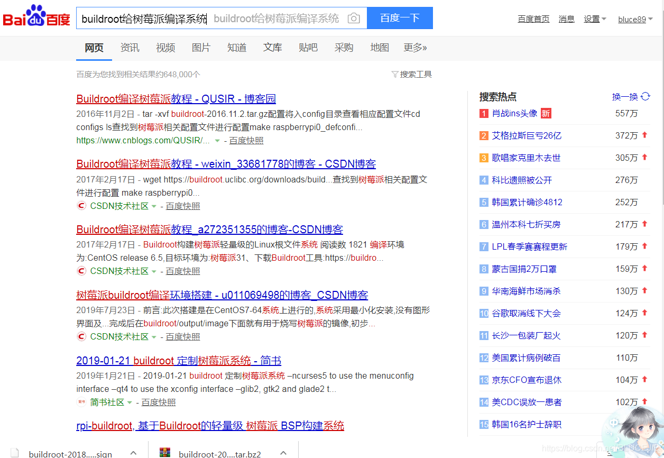The image size is (664, 458).
Task: Open hot topic 京东CFO宣布退休
Action: coord(527,380)
